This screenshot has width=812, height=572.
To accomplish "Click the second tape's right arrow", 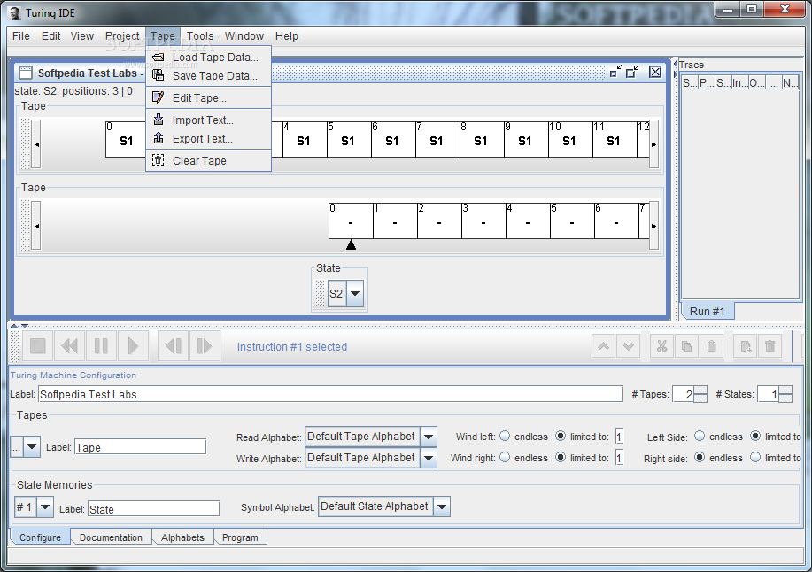I will (x=654, y=226).
